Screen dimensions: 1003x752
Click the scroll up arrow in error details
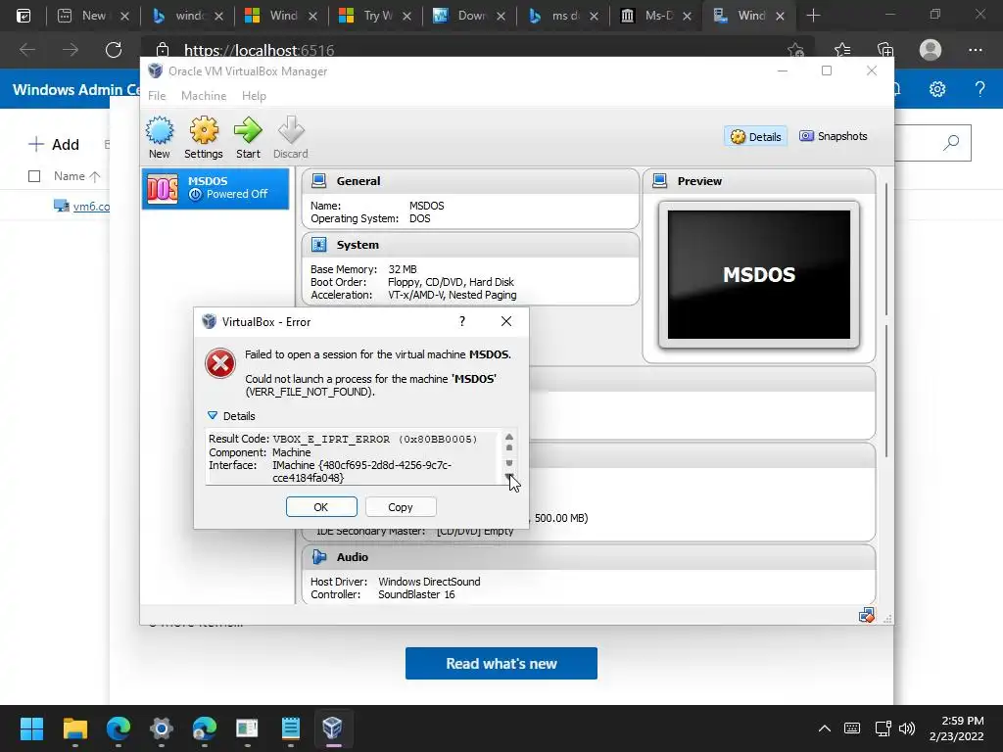(x=509, y=437)
